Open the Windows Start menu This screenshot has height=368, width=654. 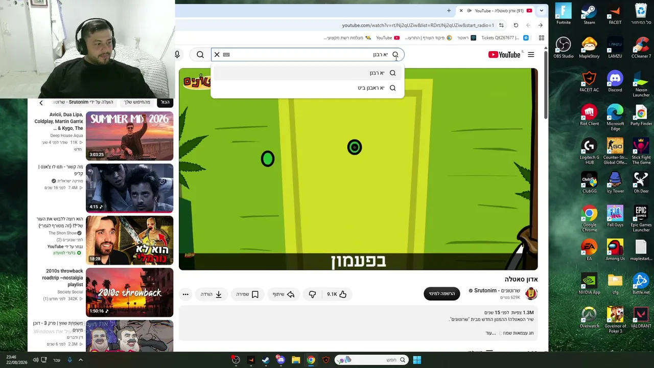click(x=417, y=360)
